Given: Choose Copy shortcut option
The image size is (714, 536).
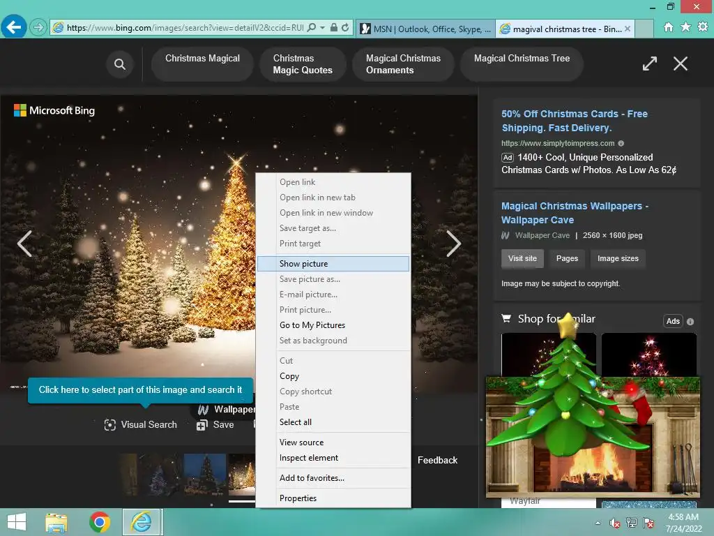Looking at the screenshot, I should (x=333, y=392).
